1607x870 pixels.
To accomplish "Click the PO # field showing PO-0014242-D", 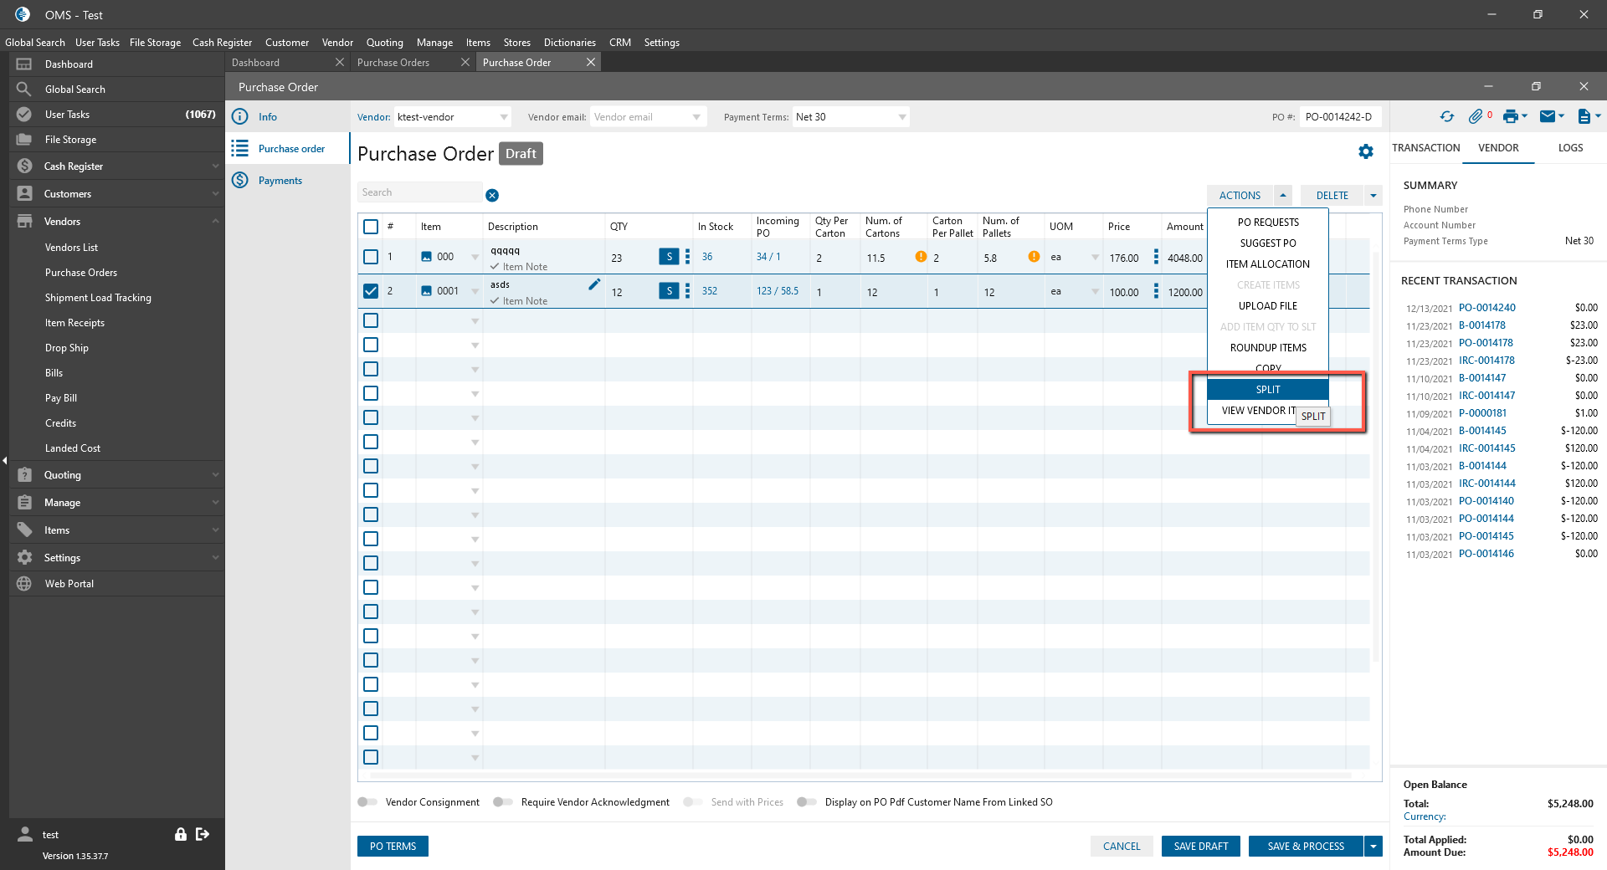I will [1339, 117].
